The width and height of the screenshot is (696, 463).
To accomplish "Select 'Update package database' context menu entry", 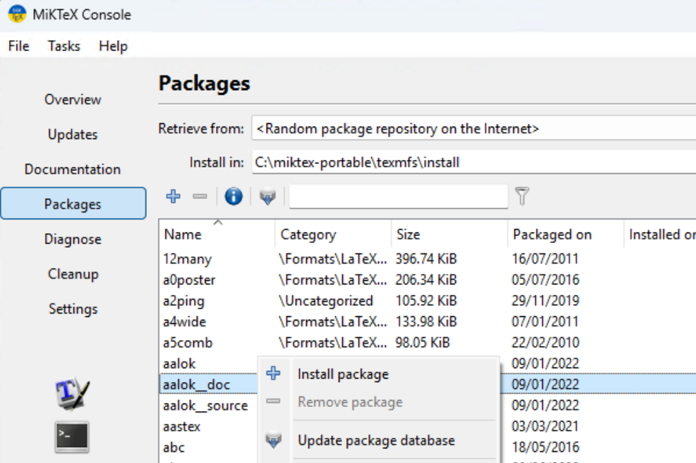I will click(x=376, y=440).
